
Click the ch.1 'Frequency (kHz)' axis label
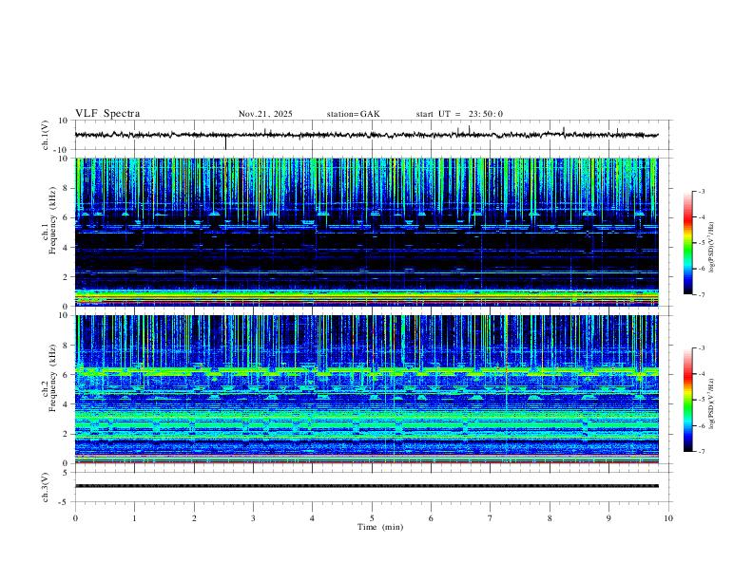tap(53, 219)
